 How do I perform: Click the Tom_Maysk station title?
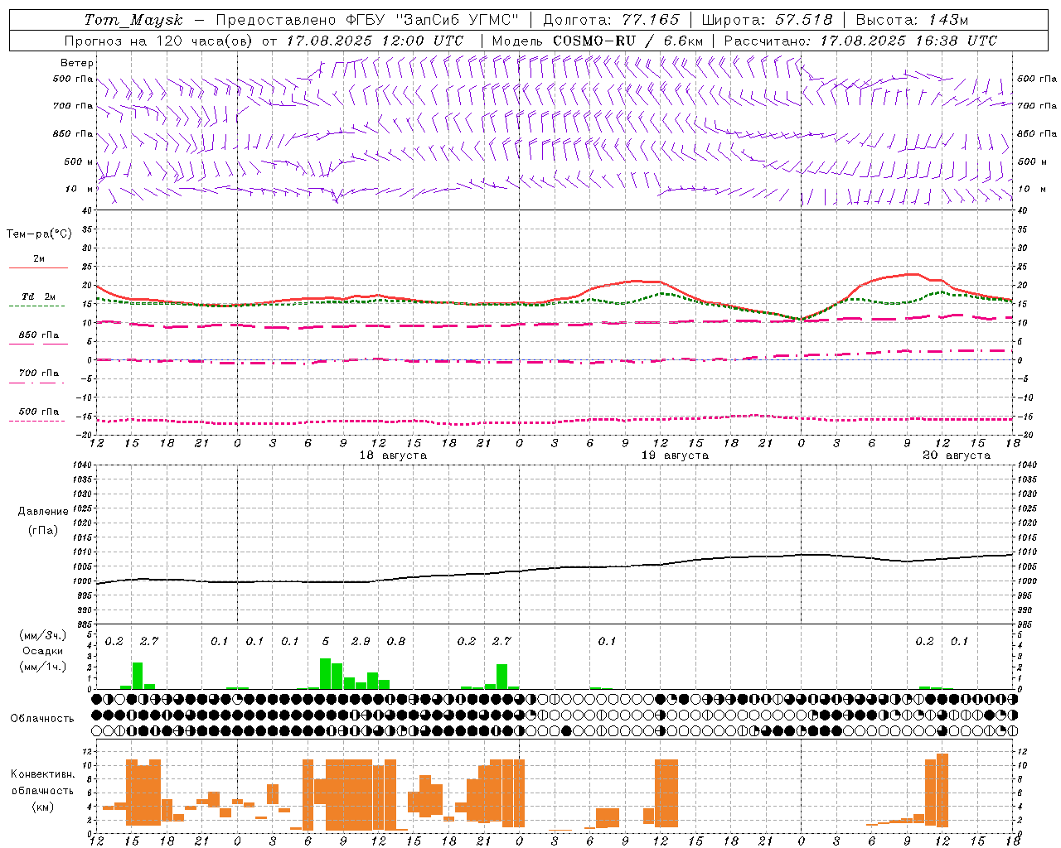coord(133,20)
